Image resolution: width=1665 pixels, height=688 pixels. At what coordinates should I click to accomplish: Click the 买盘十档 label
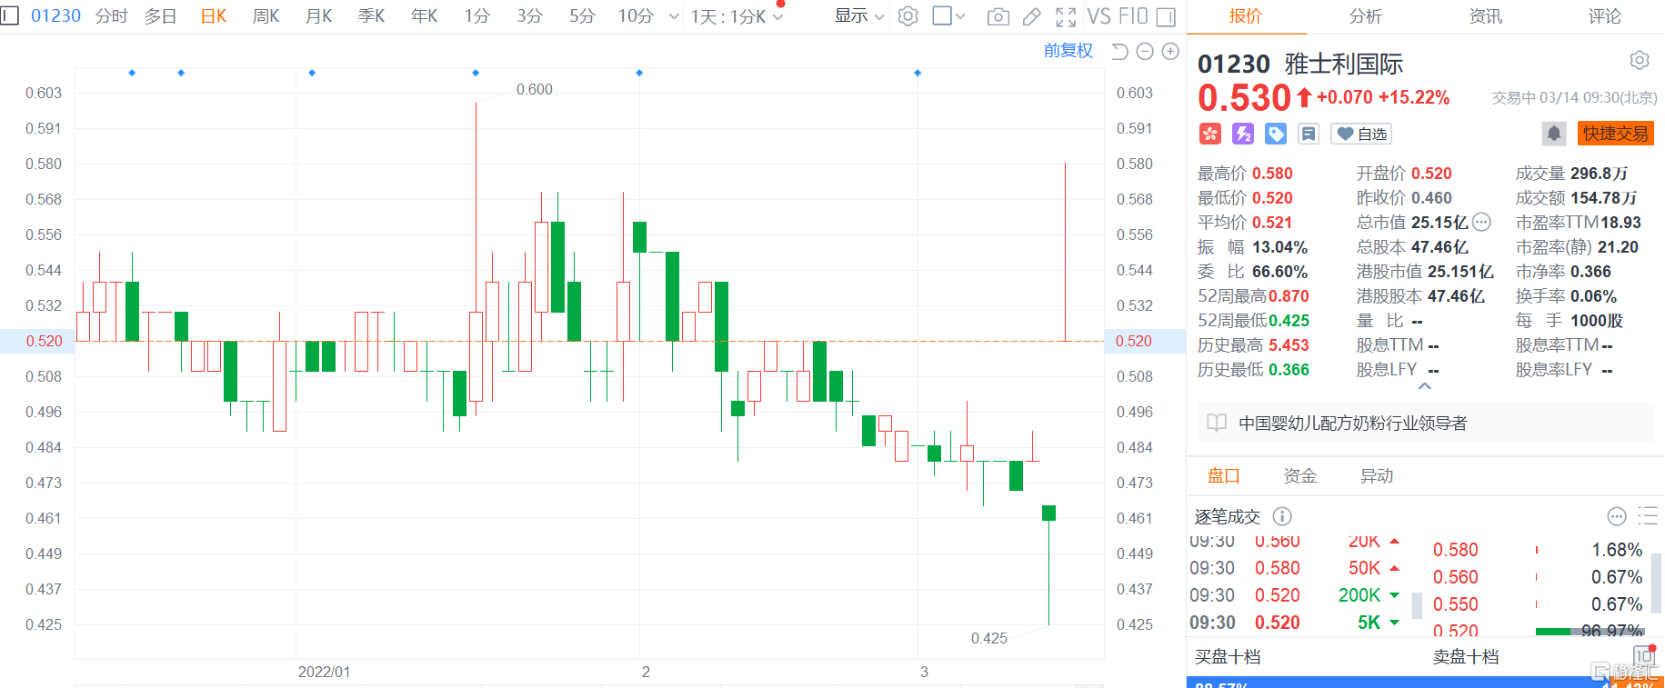[1228, 656]
